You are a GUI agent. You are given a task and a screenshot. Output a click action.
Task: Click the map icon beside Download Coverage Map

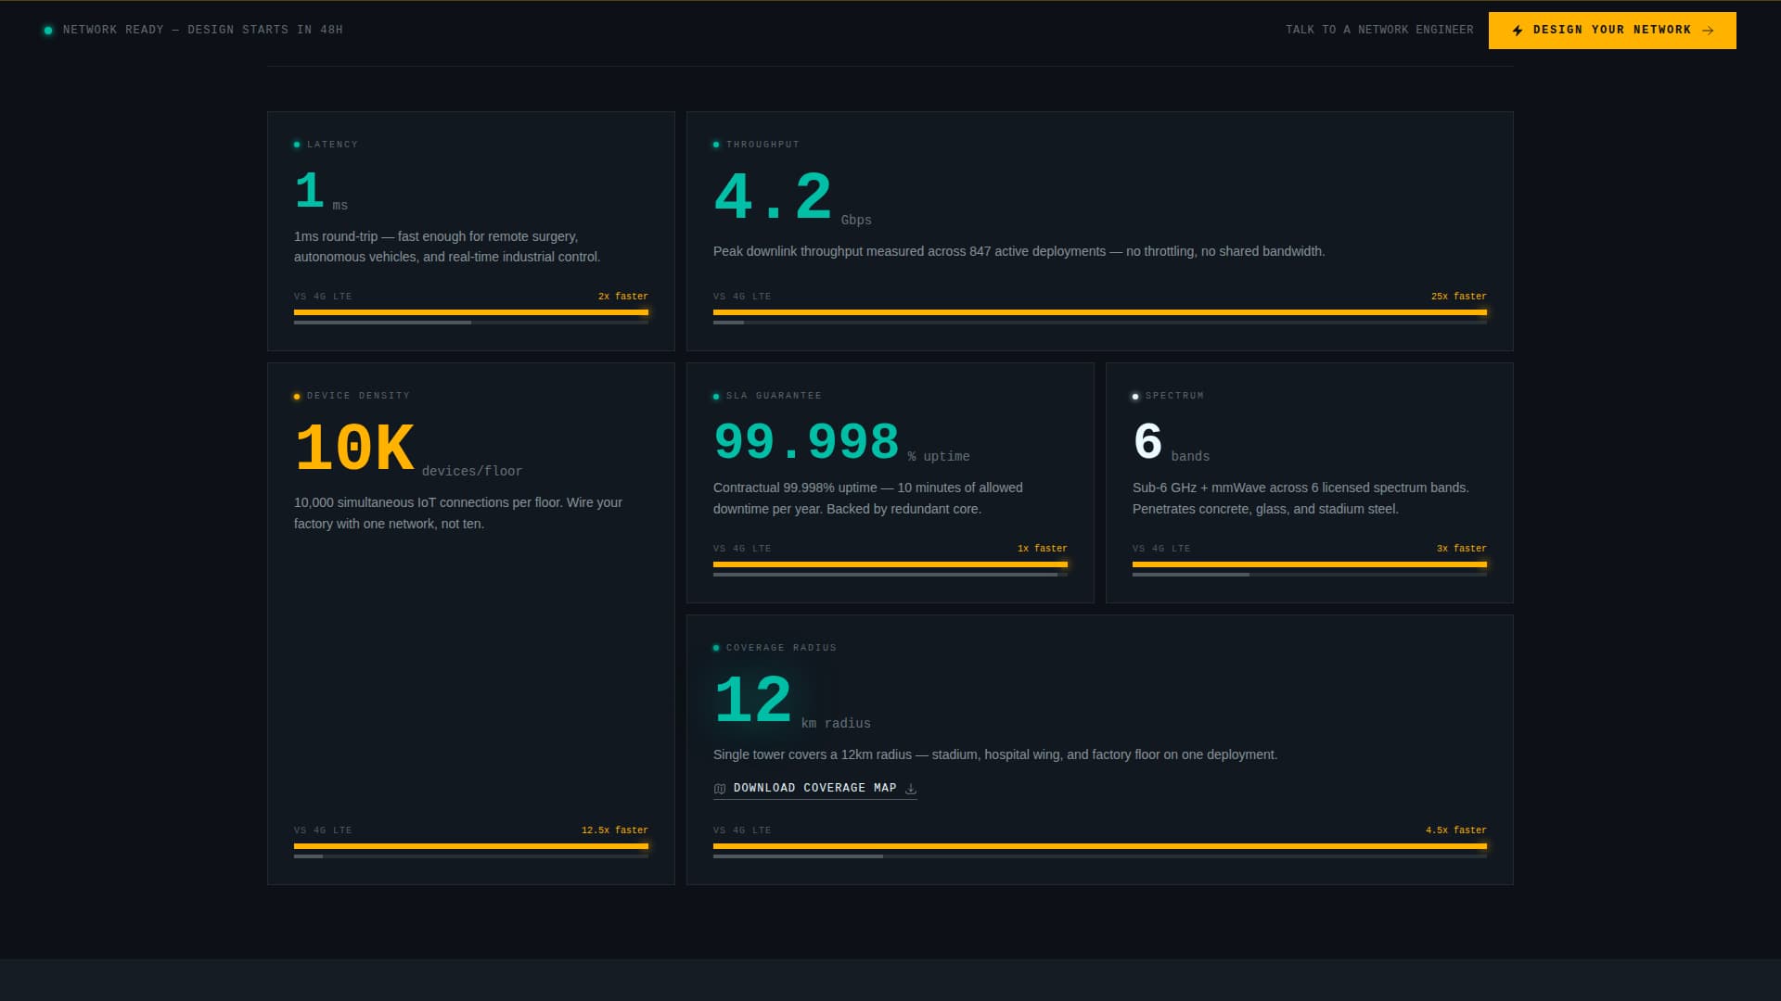(x=720, y=789)
